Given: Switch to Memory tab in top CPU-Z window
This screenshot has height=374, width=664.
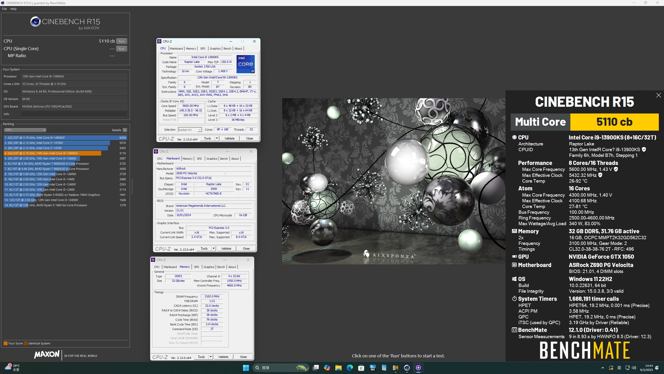Looking at the screenshot, I should [191, 49].
